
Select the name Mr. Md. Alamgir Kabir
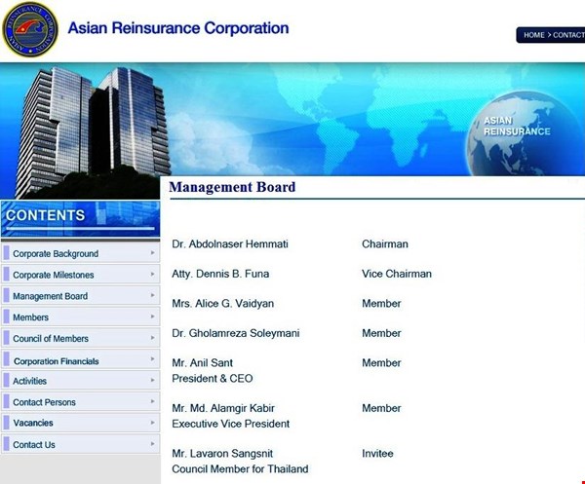pyautogui.click(x=223, y=408)
